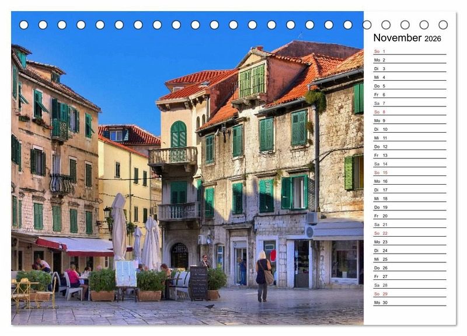Click the 'November' month heading
467x336 pixels.
[x=398, y=38]
